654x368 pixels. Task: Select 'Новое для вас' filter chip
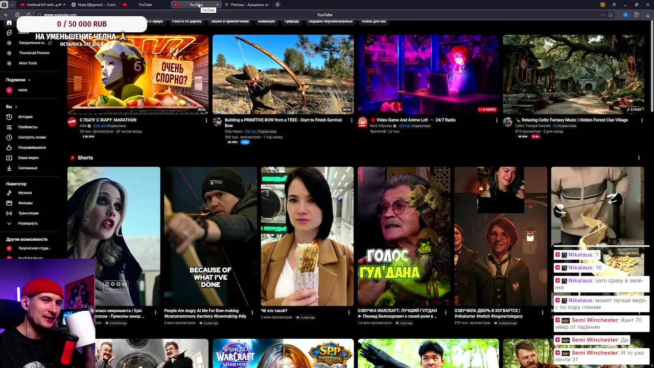[x=373, y=21]
